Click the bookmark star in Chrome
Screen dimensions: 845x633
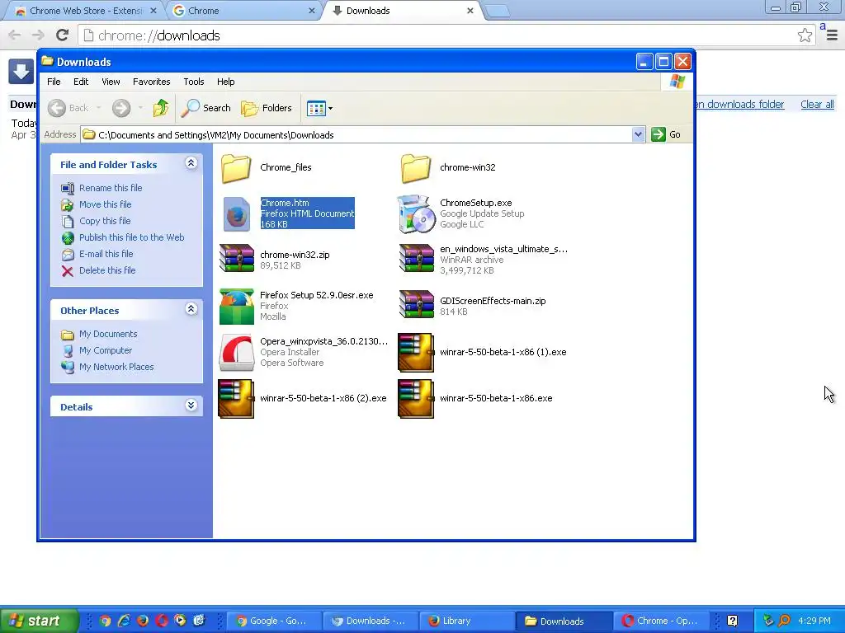(805, 35)
